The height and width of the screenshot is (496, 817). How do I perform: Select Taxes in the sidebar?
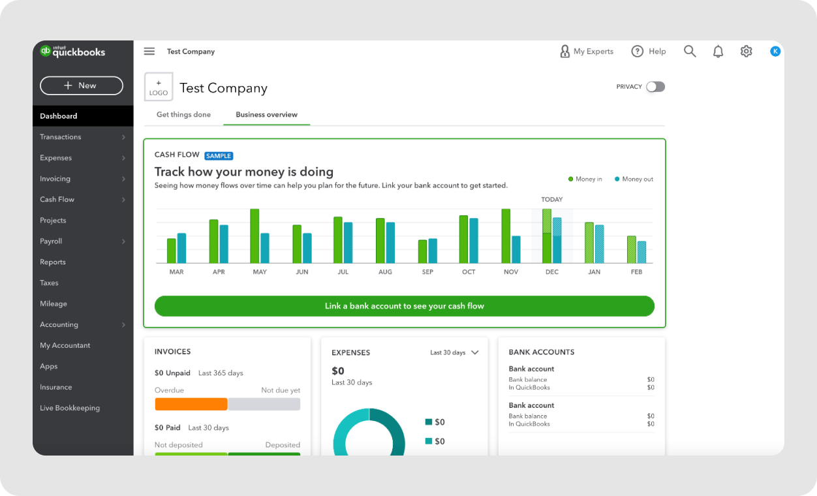pyautogui.click(x=49, y=283)
